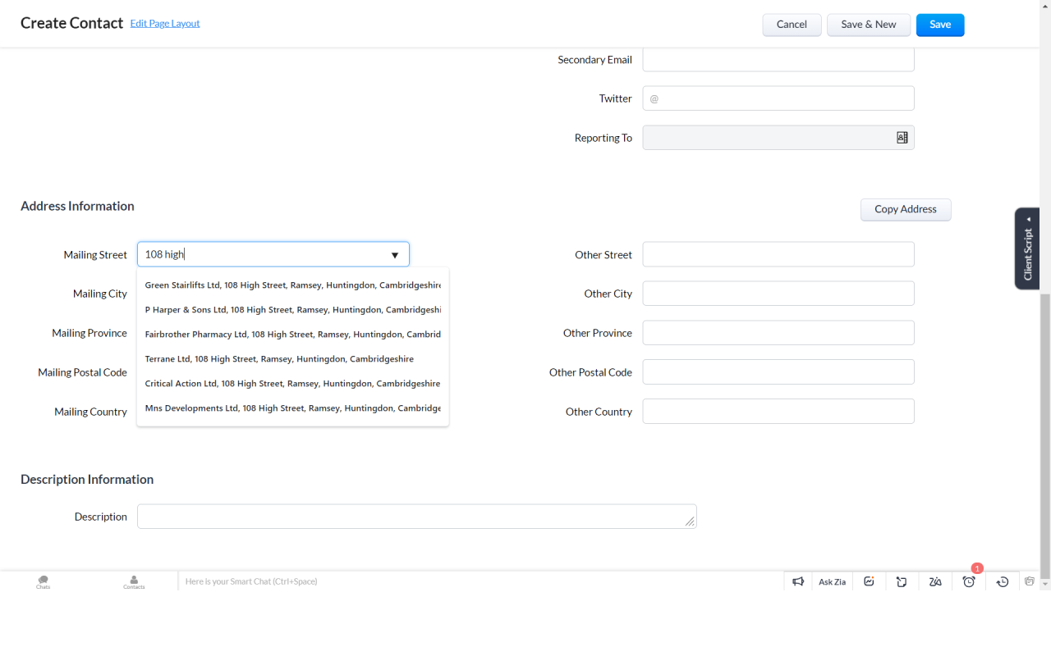Click the Save button
Viewport: 1051px width, 656px height.
click(939, 25)
